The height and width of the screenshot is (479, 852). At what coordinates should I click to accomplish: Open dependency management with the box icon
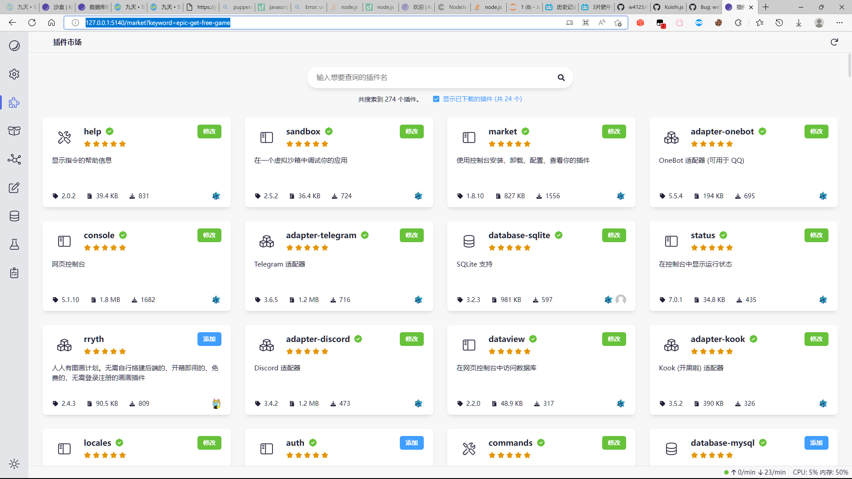click(x=14, y=131)
